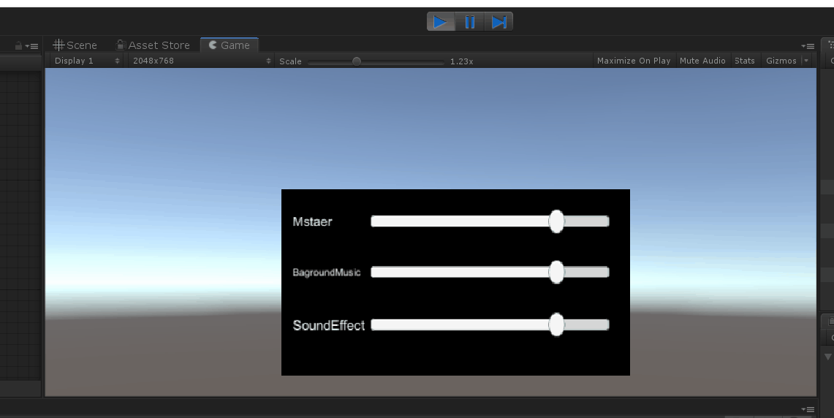Click the Play button
The width and height of the screenshot is (834, 418).
coord(441,22)
